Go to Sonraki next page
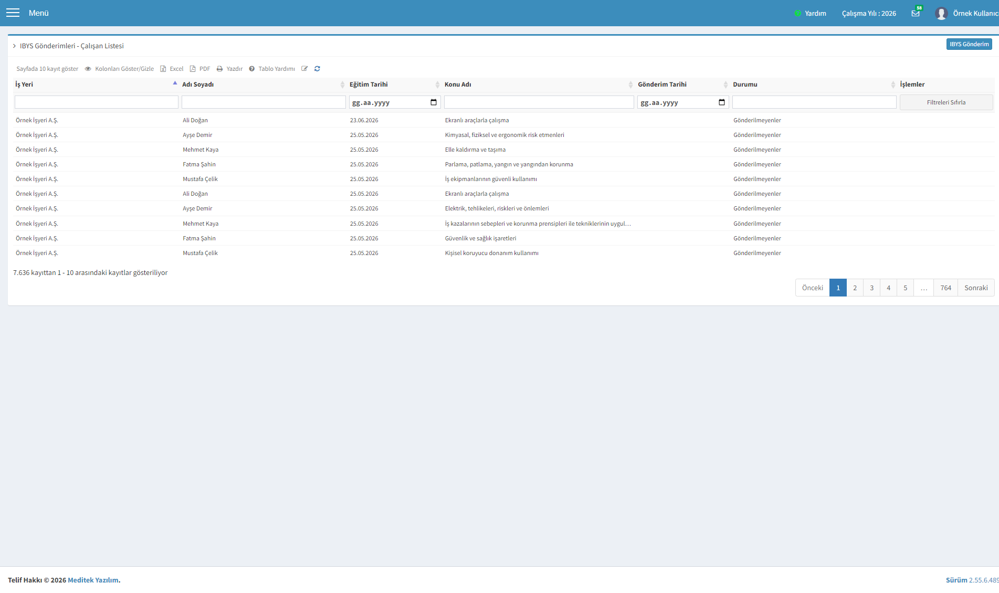999x593 pixels. coord(976,288)
